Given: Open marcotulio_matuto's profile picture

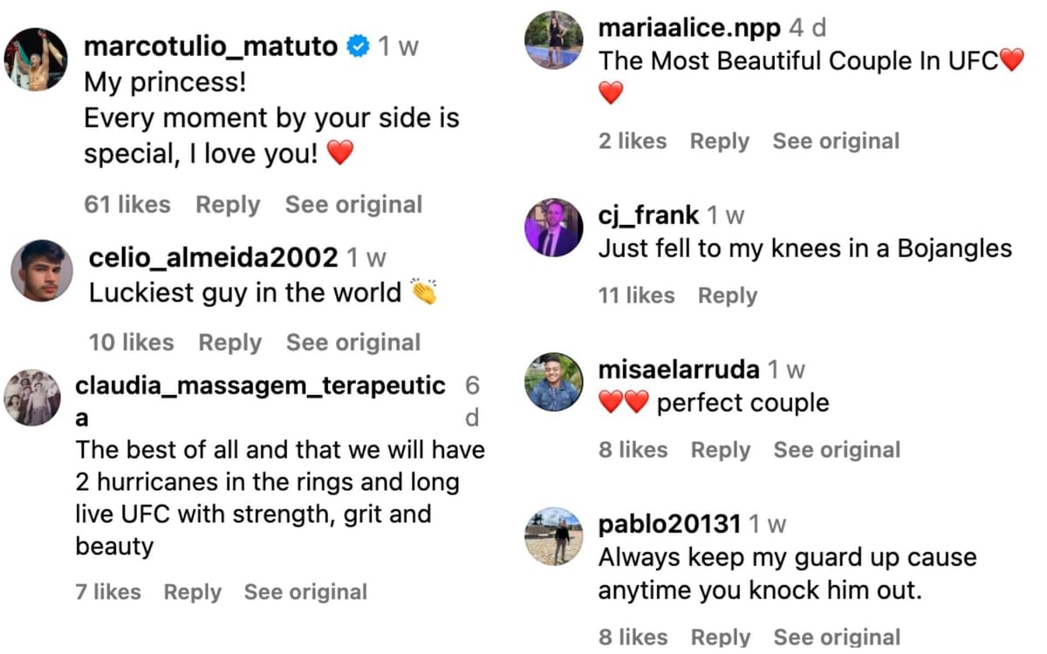Looking at the screenshot, I should point(36,59).
